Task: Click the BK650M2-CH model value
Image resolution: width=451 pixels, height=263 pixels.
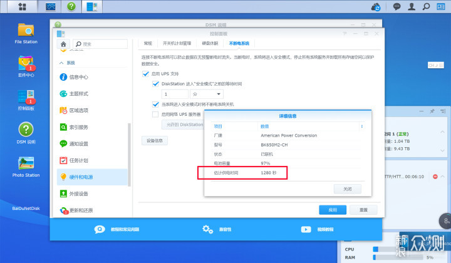Action: 274,145
